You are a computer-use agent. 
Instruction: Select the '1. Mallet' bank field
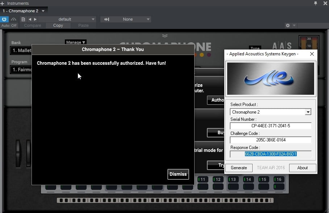21,51
